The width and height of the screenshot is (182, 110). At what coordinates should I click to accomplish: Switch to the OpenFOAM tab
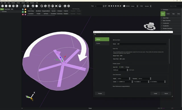pos(7,9)
